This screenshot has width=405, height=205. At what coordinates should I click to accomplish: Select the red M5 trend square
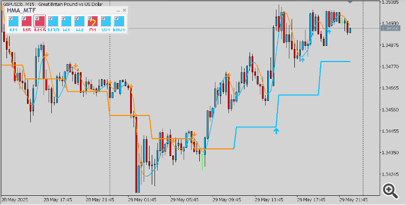coord(26,21)
